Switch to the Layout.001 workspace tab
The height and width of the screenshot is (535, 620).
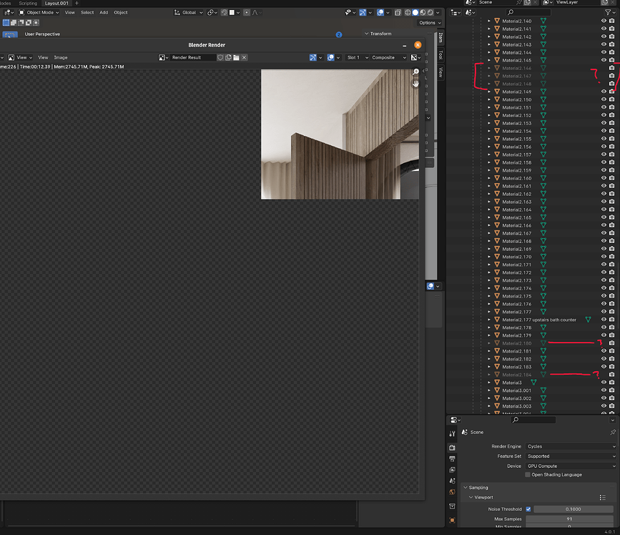pos(56,3)
